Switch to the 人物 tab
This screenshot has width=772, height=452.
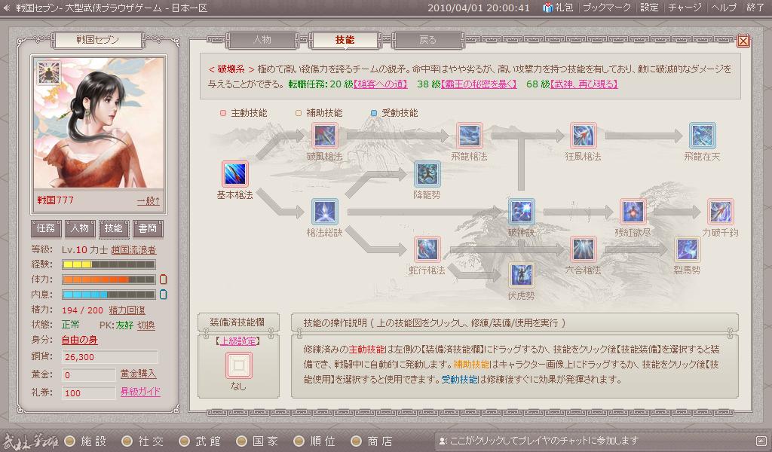tap(262, 40)
